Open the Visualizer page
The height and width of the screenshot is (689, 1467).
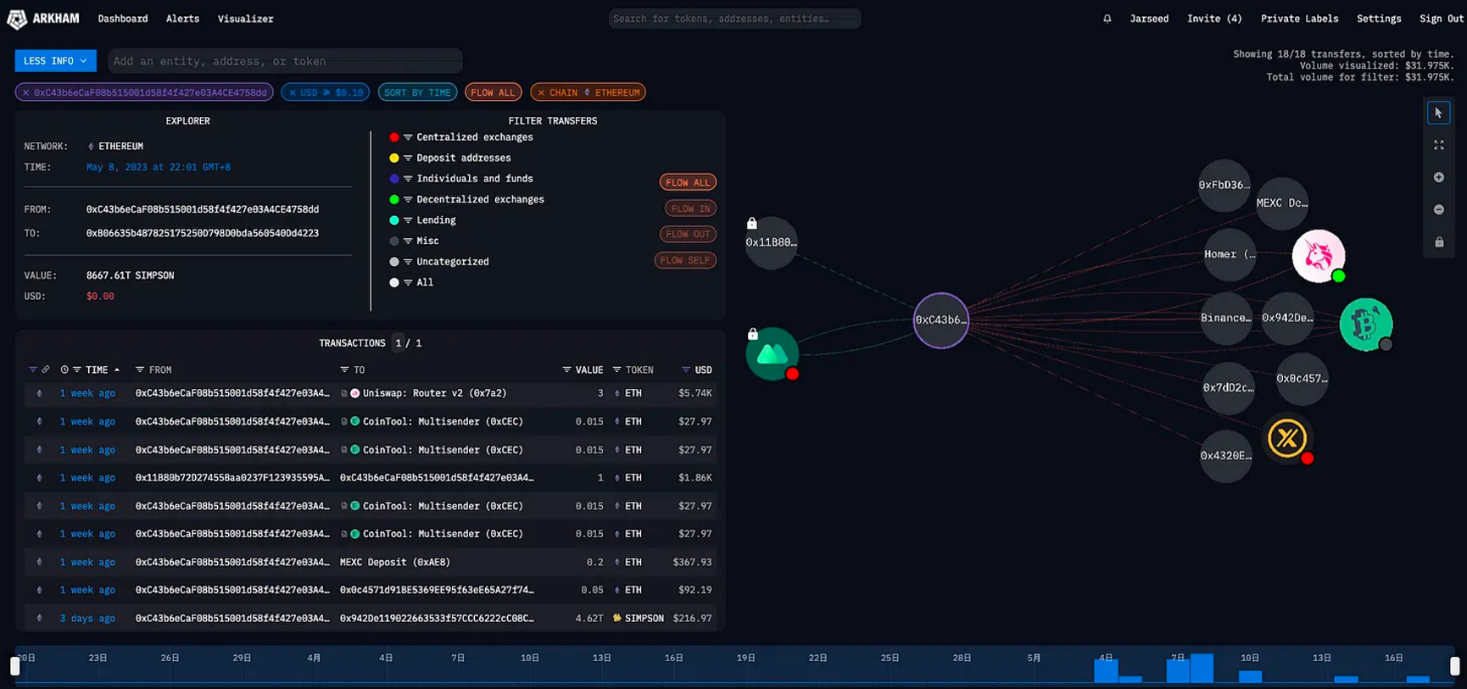(x=245, y=19)
